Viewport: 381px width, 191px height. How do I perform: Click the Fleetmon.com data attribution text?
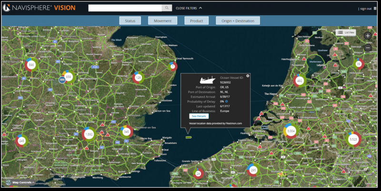coord(216,124)
